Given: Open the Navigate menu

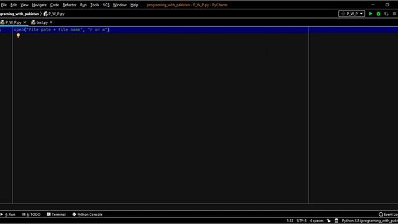Looking at the screenshot, I should tap(39, 5).
